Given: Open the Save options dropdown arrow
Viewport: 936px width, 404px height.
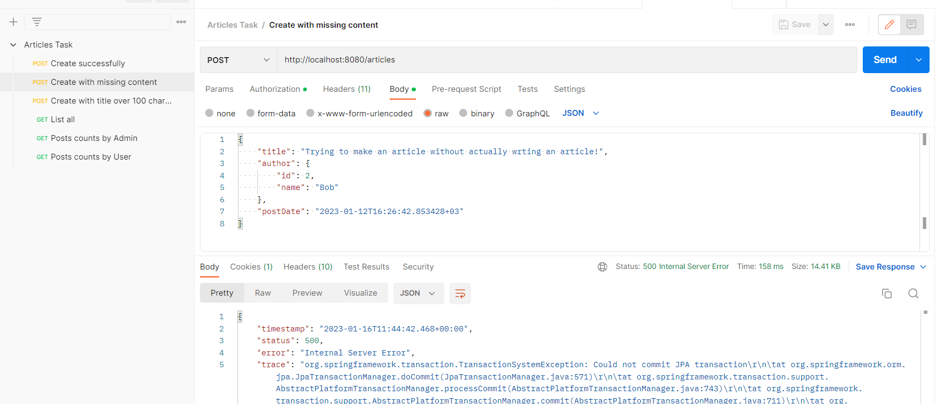Looking at the screenshot, I should [826, 25].
